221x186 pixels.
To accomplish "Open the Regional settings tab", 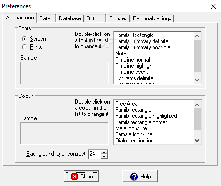I will (x=152, y=18).
